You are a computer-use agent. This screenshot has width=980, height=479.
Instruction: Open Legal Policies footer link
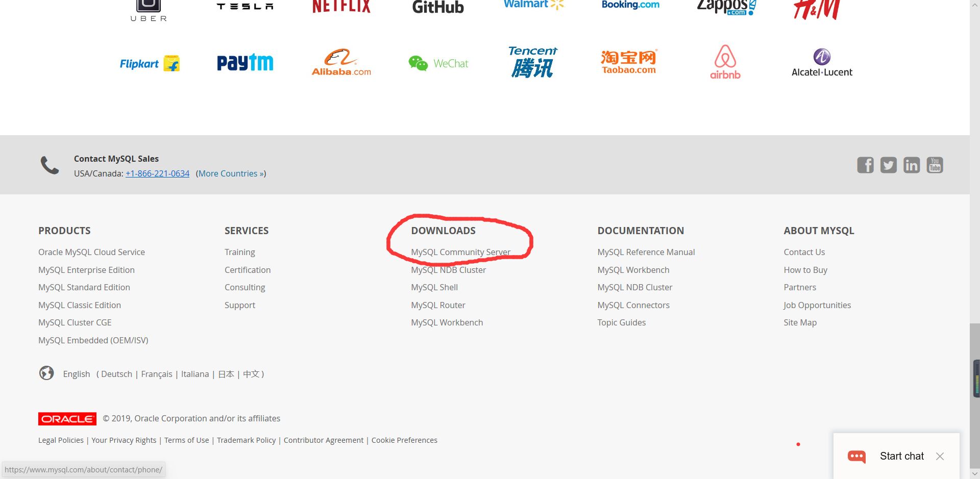[61, 440]
